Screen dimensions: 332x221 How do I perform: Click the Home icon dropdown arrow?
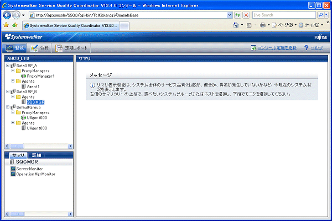pyautogui.click(x=242, y=25)
